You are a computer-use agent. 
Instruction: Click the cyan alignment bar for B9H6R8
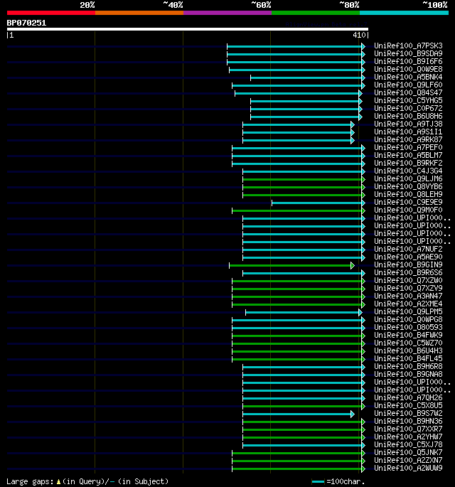302,367
